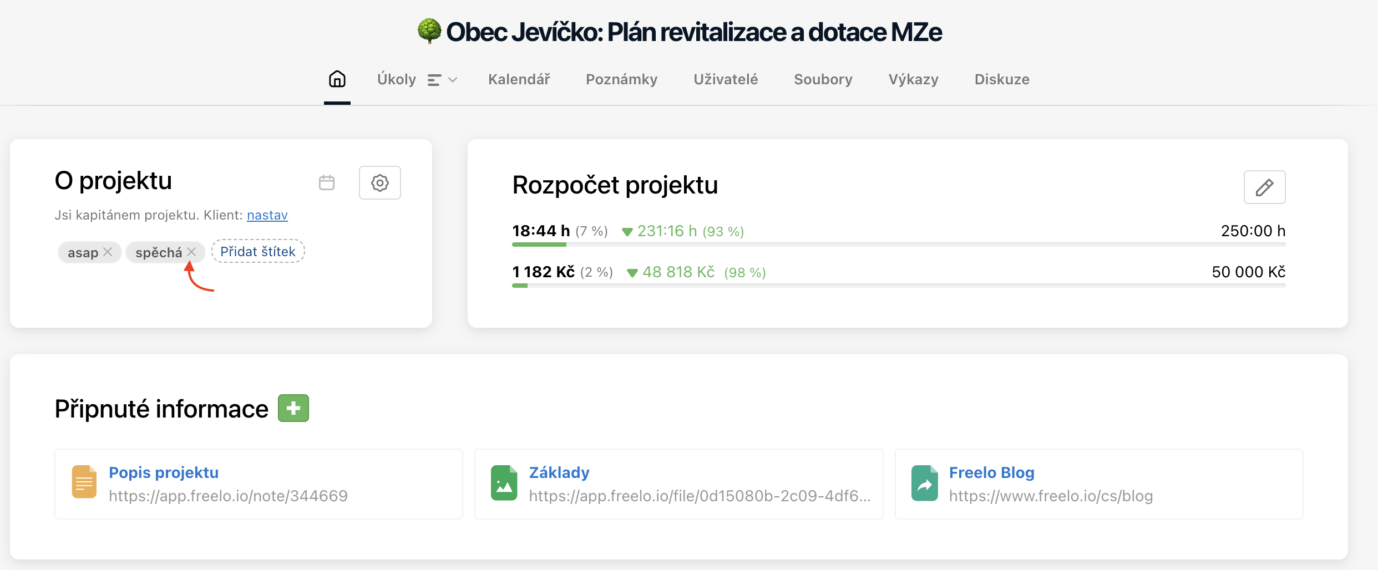Image resolution: width=1378 pixels, height=570 pixels.
Task: Click the task list view icon beside Úkoly
Action: coord(434,80)
